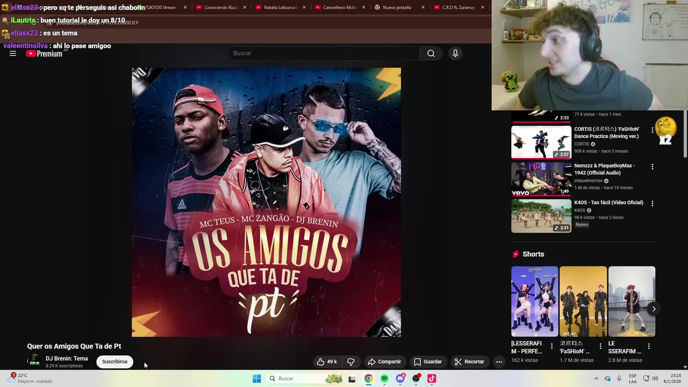Open Discord from taskbar

tap(400, 379)
